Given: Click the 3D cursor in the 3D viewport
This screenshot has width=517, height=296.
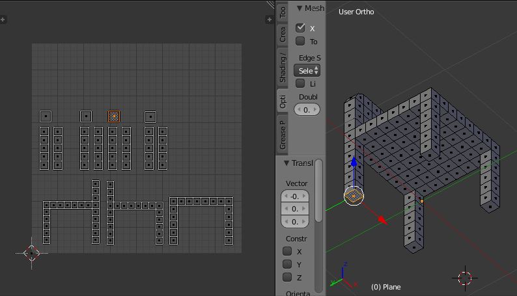Looking at the screenshot, I should tap(465, 278).
